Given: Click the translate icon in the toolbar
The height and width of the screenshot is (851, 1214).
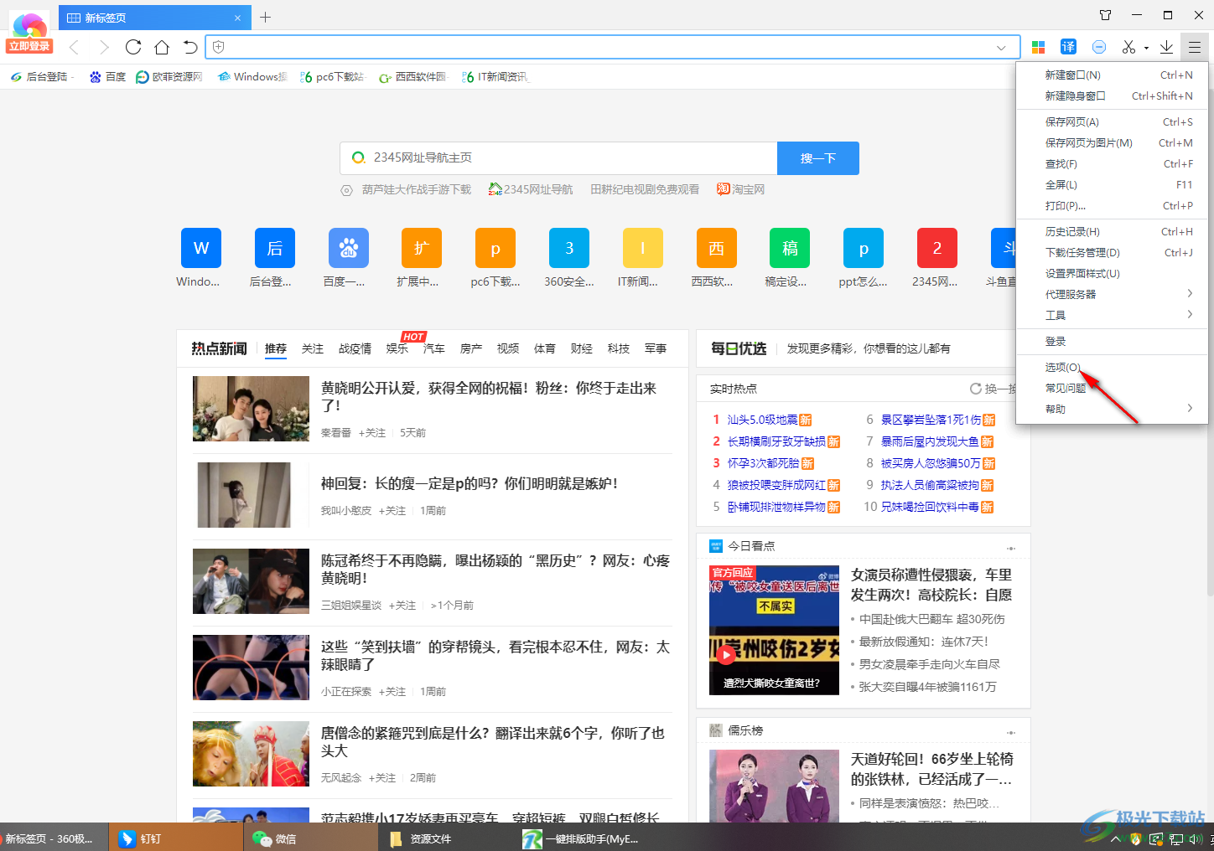Looking at the screenshot, I should tap(1068, 47).
